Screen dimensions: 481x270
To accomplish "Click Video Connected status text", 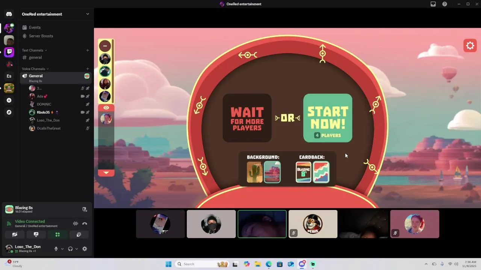I will (x=30, y=221).
